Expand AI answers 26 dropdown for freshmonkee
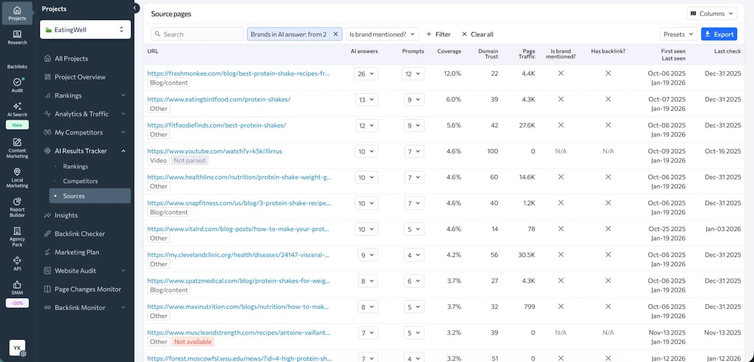This screenshot has width=754, height=362. pos(366,74)
